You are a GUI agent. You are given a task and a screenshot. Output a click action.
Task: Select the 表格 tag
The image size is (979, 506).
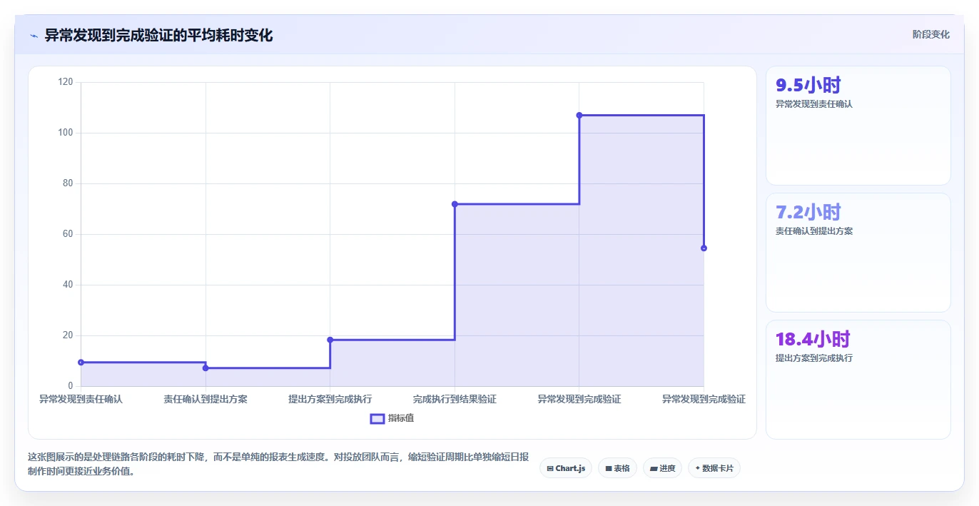click(617, 468)
